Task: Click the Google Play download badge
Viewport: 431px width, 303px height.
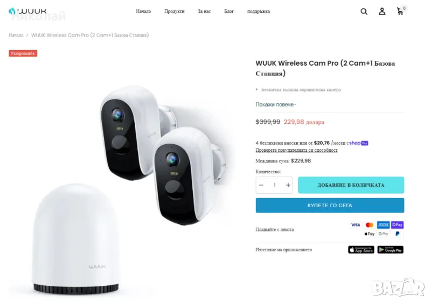Action: point(390,250)
